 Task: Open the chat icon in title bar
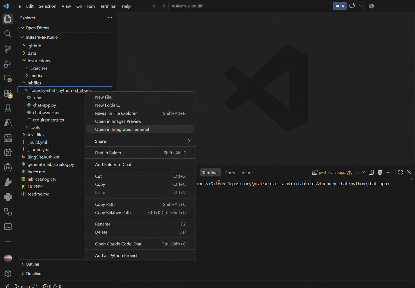[352, 6]
